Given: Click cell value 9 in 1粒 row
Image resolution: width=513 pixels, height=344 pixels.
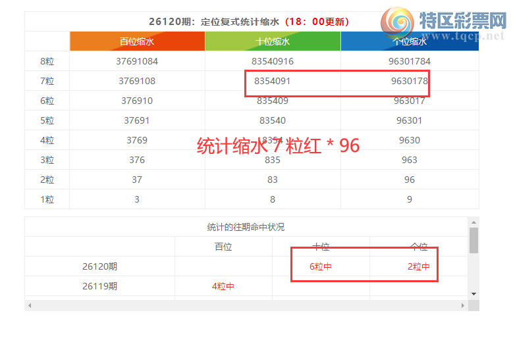Looking at the screenshot, I should point(410,199).
